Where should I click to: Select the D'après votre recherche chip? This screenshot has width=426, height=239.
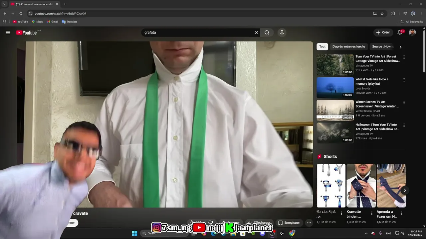(x=349, y=46)
